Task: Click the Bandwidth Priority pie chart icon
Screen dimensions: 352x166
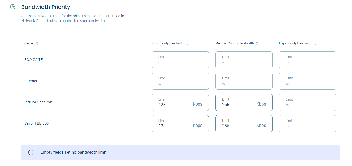Action: [13, 7]
